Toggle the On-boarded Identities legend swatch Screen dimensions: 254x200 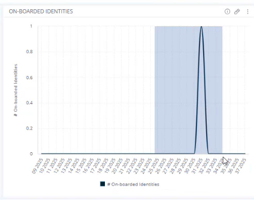102,184
